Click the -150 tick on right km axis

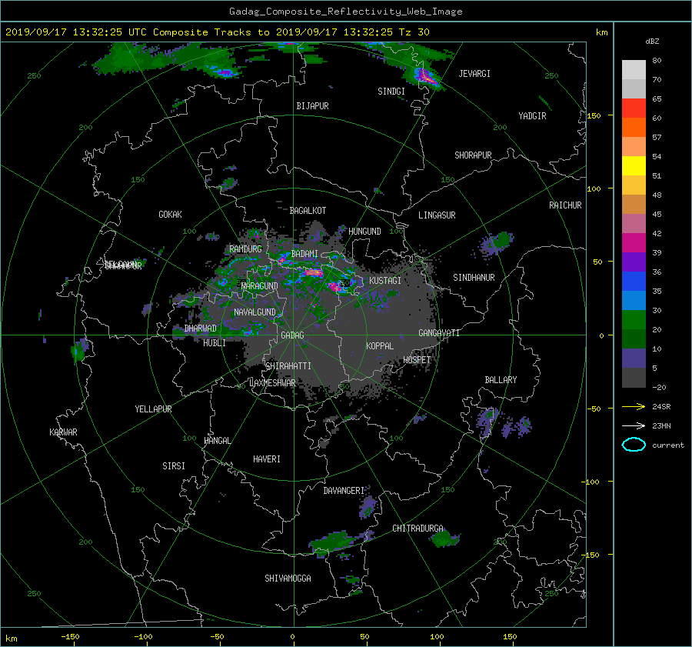click(x=590, y=555)
